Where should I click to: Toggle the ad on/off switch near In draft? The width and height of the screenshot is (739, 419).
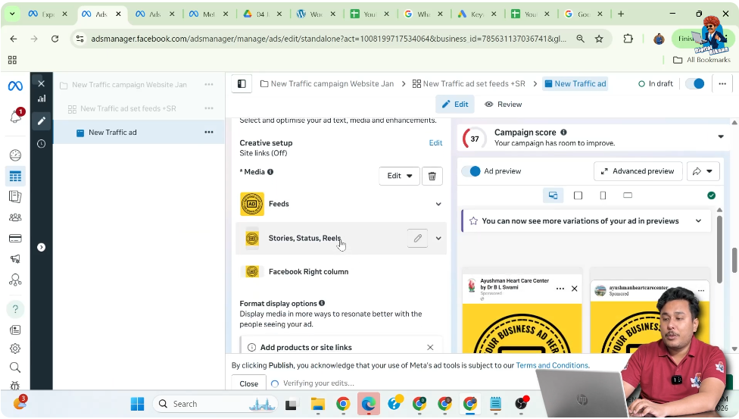coord(694,84)
